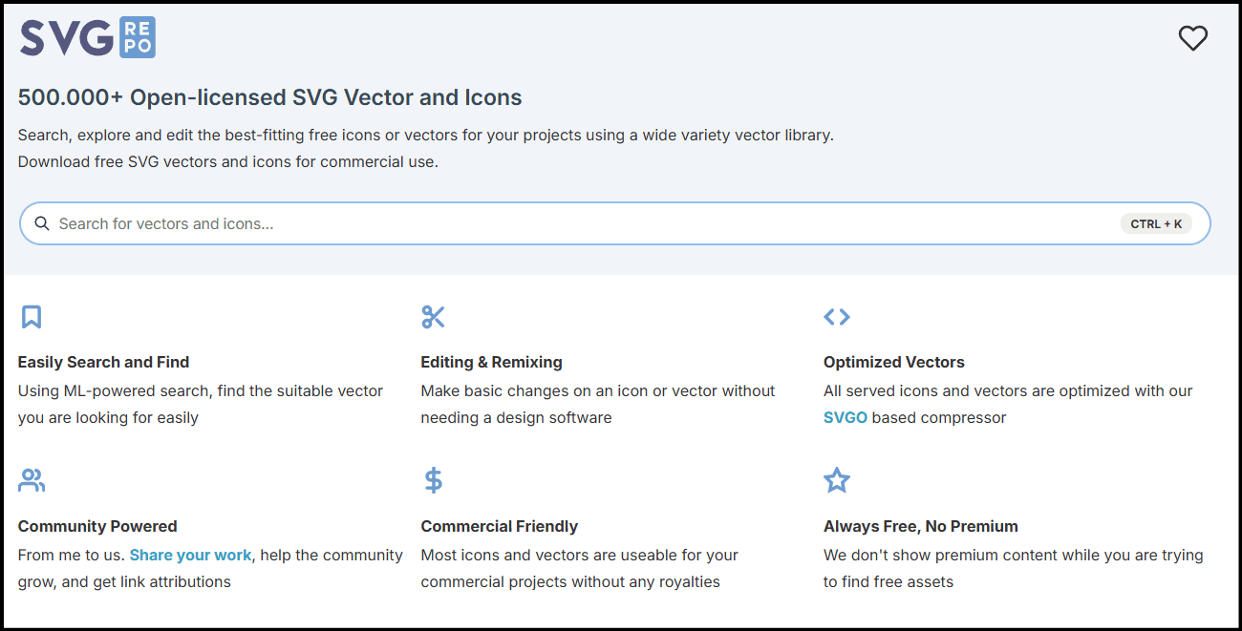
Task: Click the people icon above Community Powered
Action: [32, 479]
